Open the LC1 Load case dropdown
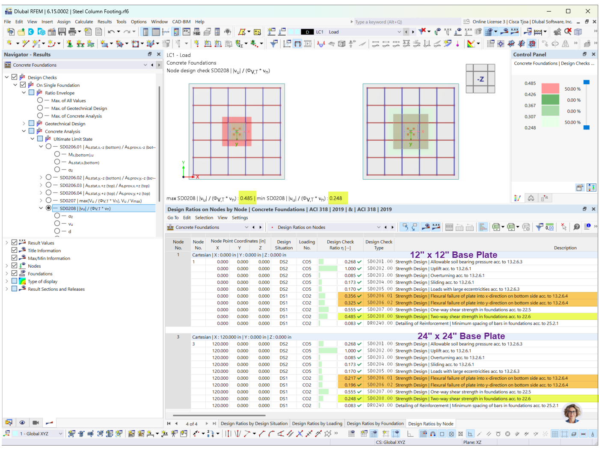 click(399, 32)
